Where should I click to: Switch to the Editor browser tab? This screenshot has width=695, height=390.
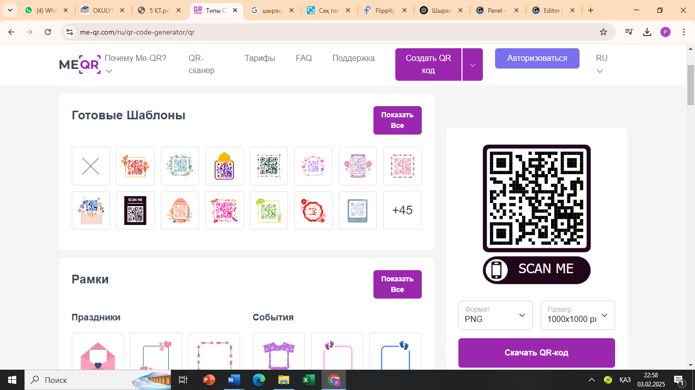(x=552, y=10)
